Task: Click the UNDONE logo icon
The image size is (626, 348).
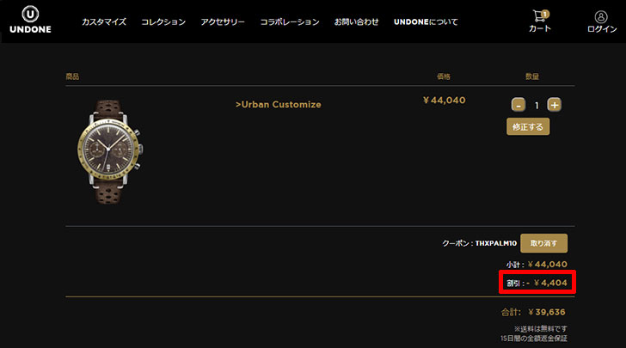Action: 30,15
